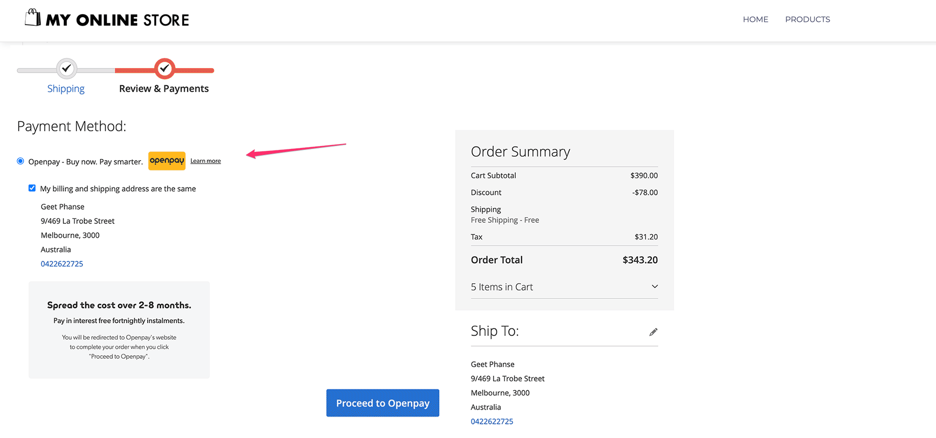Click the phone number 0422622725 under Ship To
The image size is (936, 438).
(491, 421)
